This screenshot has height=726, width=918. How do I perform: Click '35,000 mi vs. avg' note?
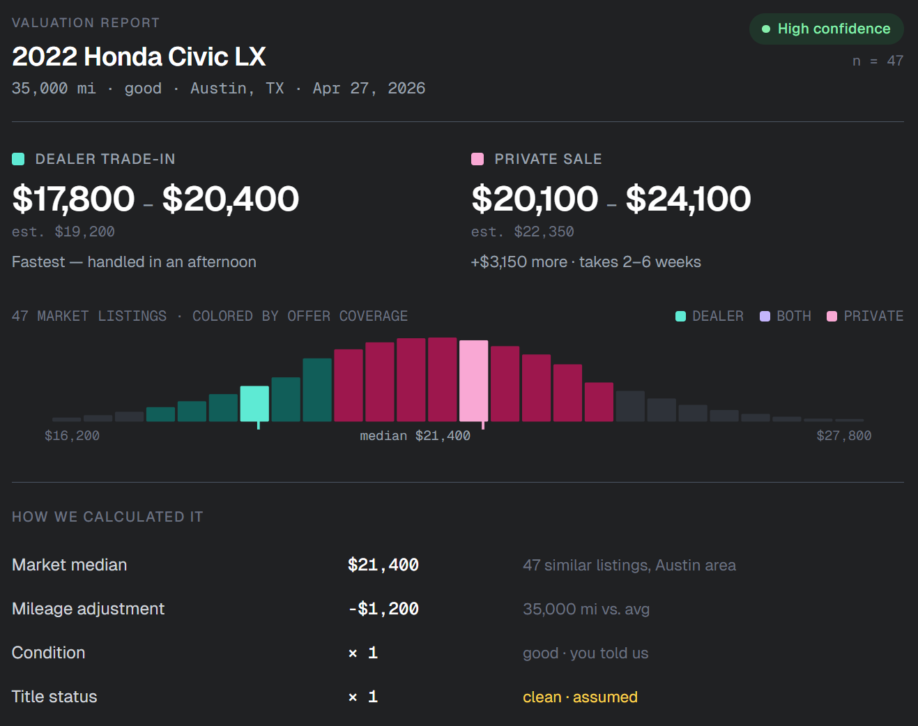(x=586, y=610)
